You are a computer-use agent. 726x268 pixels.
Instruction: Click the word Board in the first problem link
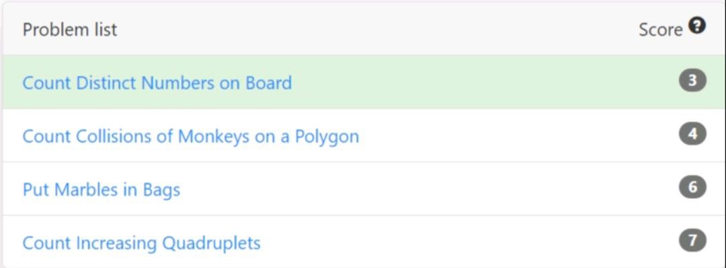268,83
